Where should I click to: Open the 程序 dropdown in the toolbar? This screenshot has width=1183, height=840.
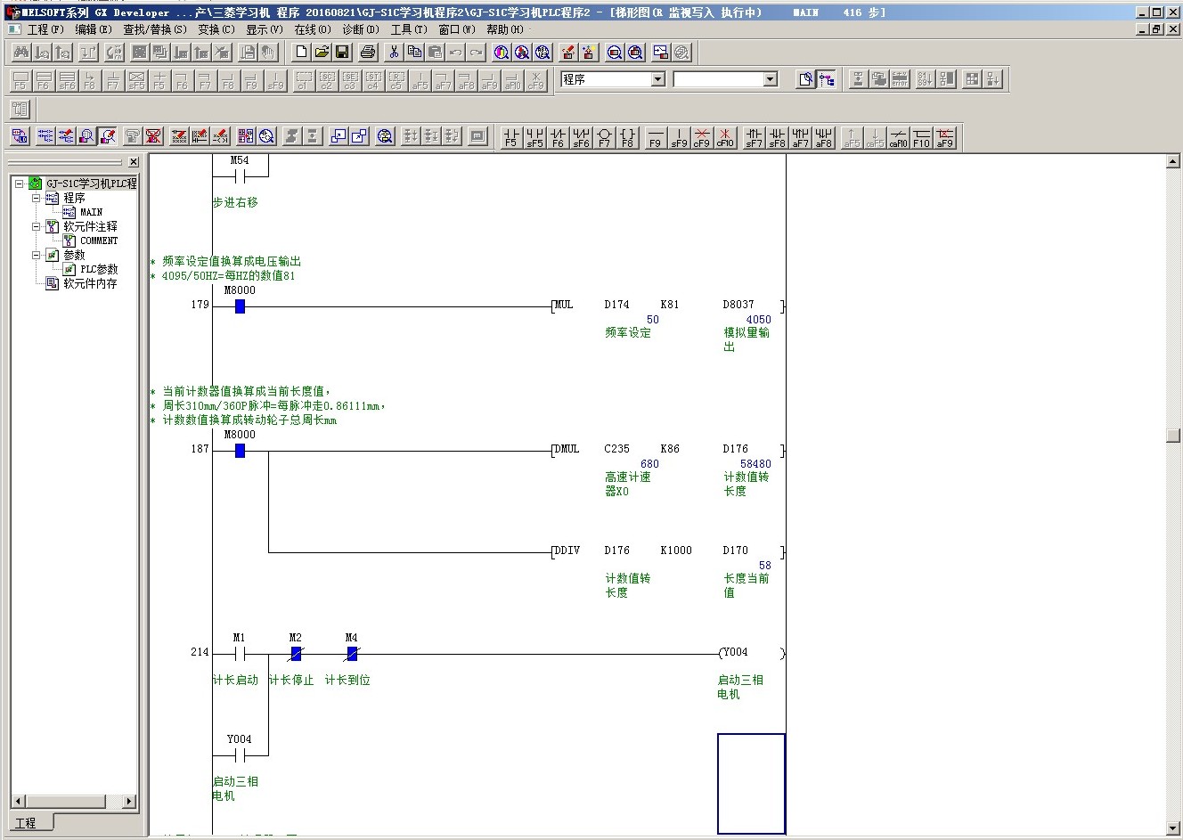pyautogui.click(x=657, y=79)
